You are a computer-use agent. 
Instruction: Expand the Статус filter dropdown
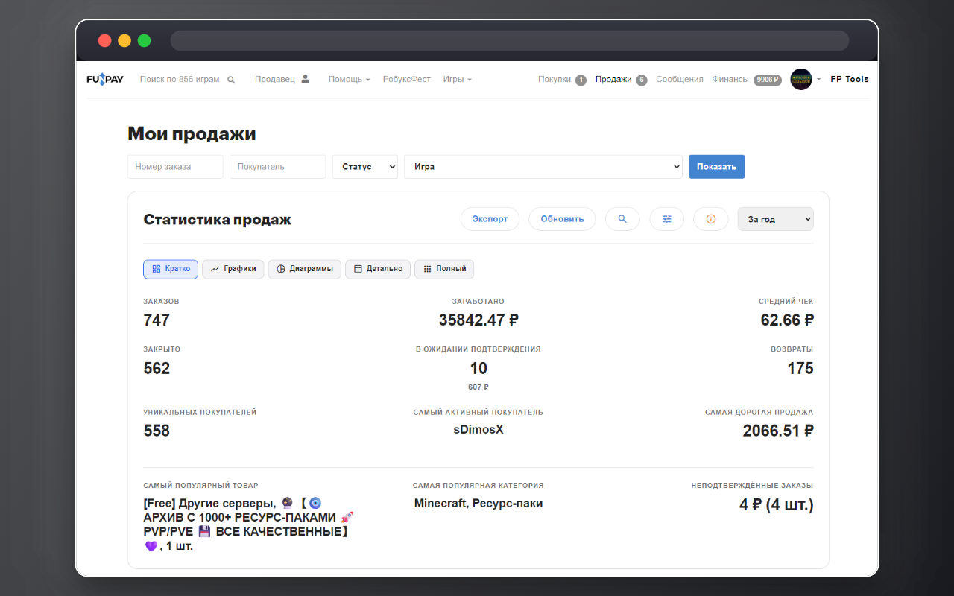coord(365,167)
